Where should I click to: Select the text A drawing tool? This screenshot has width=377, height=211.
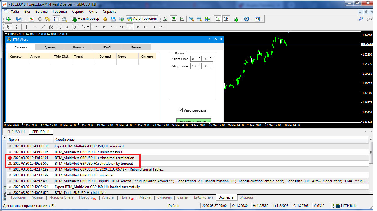click(x=67, y=27)
